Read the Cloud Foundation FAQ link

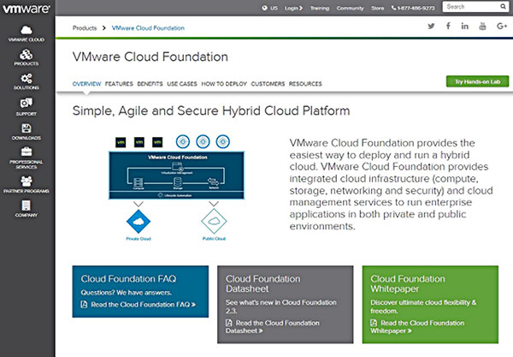144,304
